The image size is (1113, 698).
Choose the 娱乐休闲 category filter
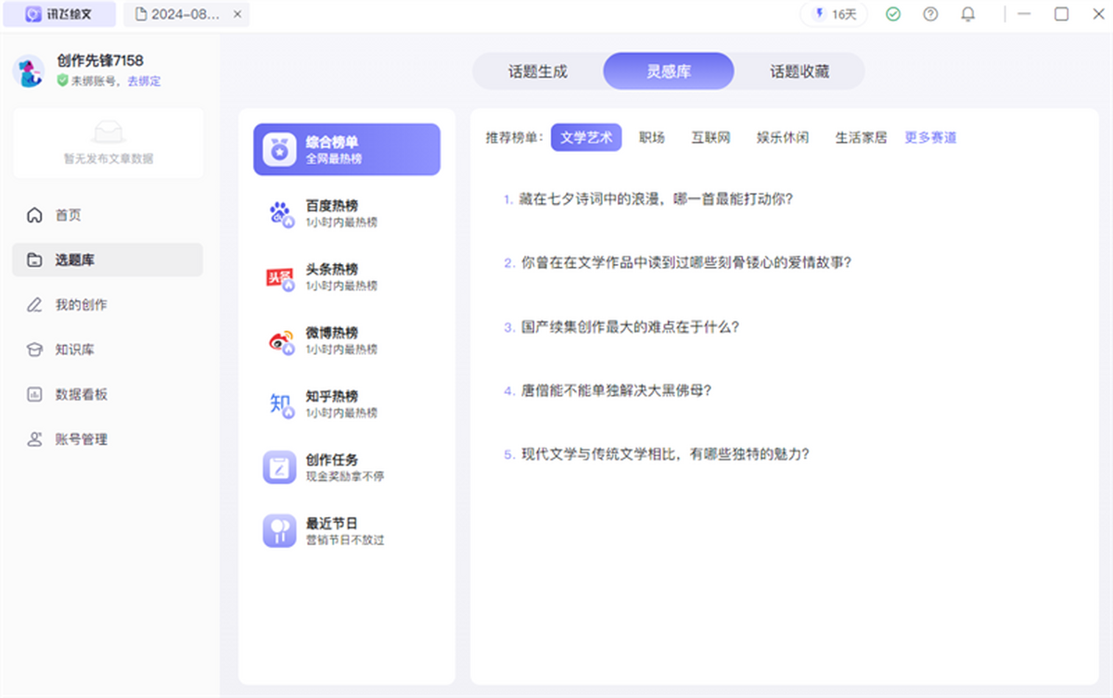pyautogui.click(x=782, y=137)
